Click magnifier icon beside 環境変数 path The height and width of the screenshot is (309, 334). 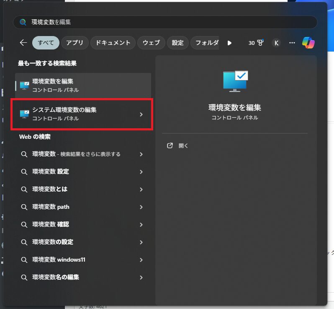coord(24,207)
